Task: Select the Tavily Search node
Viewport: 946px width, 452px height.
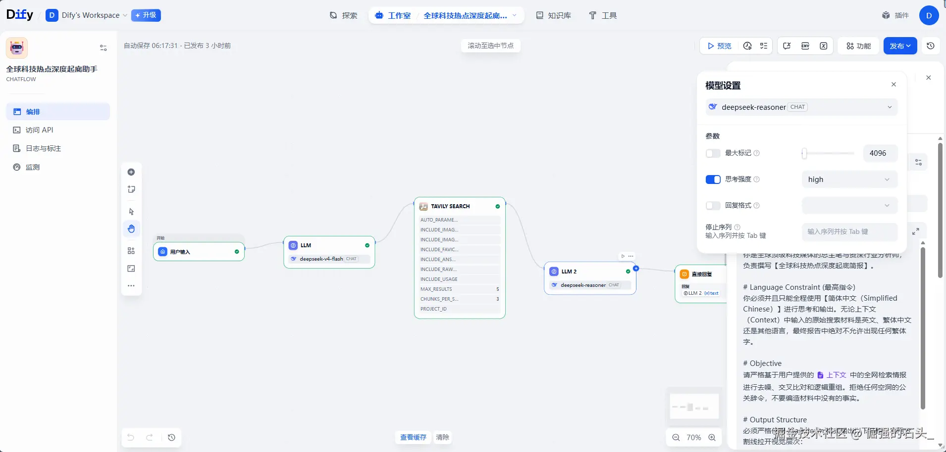Action: point(460,258)
